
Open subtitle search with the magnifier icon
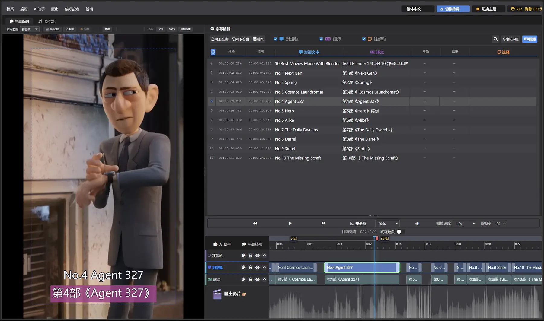pos(495,39)
